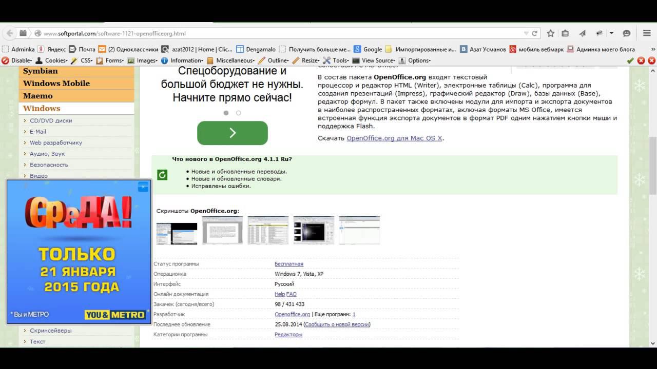Open the мобиль вебмарк bookmark
The width and height of the screenshot is (657, 369).
[536, 49]
